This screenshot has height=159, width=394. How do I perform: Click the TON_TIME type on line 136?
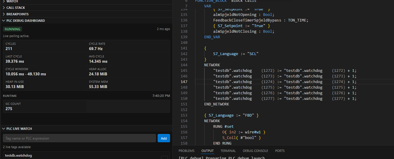tap(297, 20)
